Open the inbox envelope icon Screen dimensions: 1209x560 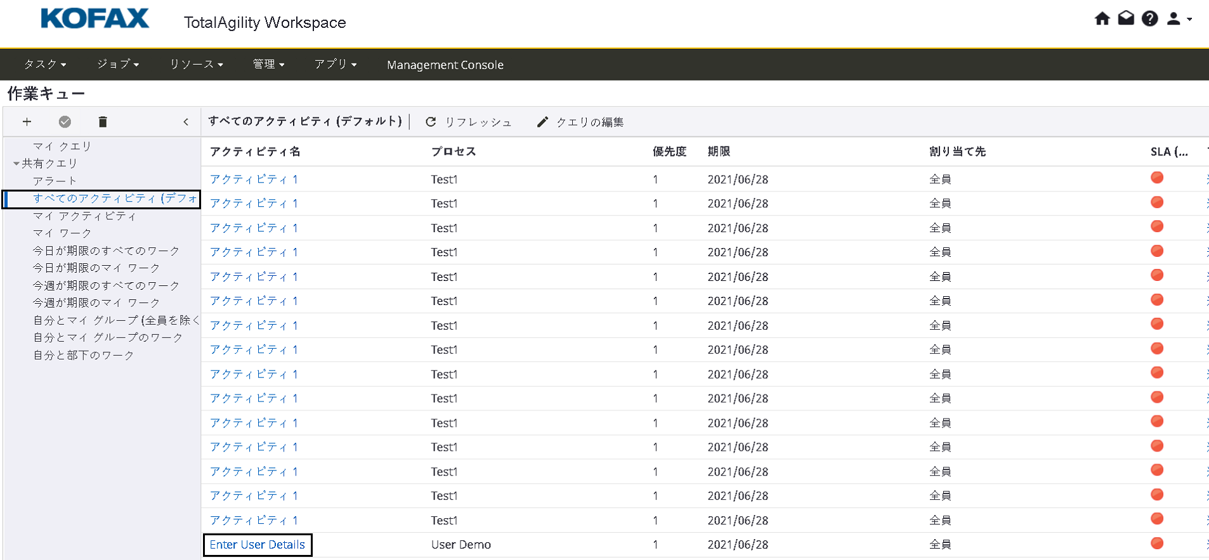pyautogui.click(x=1126, y=19)
